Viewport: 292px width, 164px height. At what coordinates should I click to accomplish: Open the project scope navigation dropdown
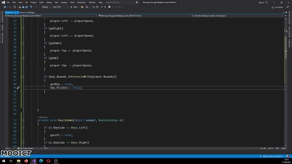(52, 16)
